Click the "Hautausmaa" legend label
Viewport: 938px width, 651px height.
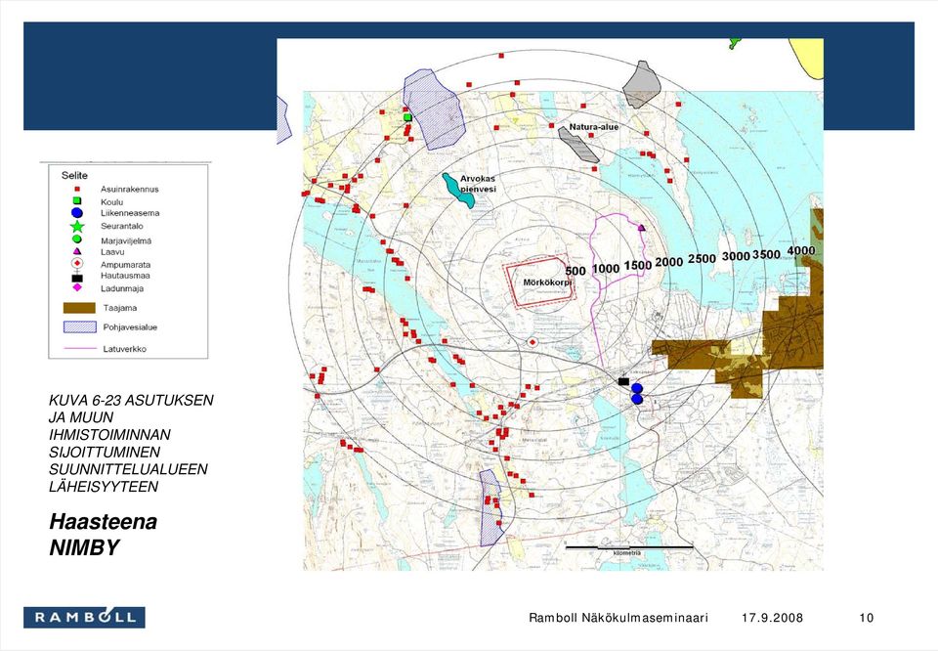tap(125, 276)
